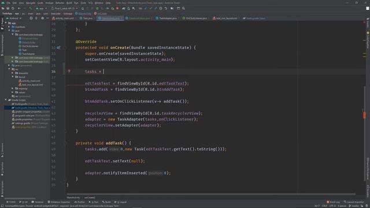The width and height of the screenshot is (370, 208).
Task: Open the Build tool window
Action: coord(106,202)
